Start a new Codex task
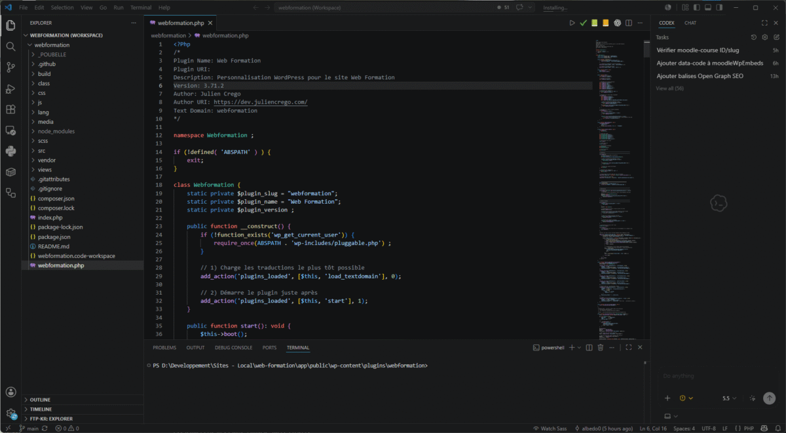 [x=776, y=37]
